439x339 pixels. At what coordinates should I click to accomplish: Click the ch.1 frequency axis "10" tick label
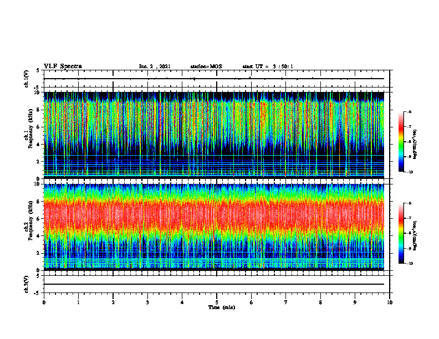point(38,93)
